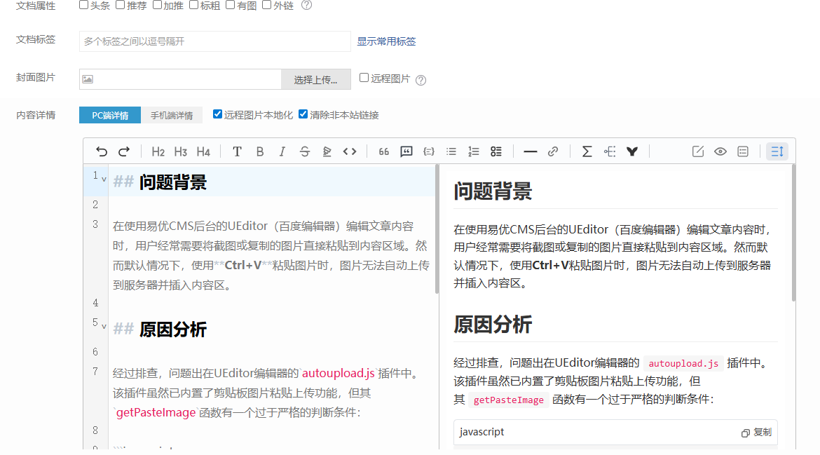
Task: Apply bold formatting
Action: click(x=260, y=151)
